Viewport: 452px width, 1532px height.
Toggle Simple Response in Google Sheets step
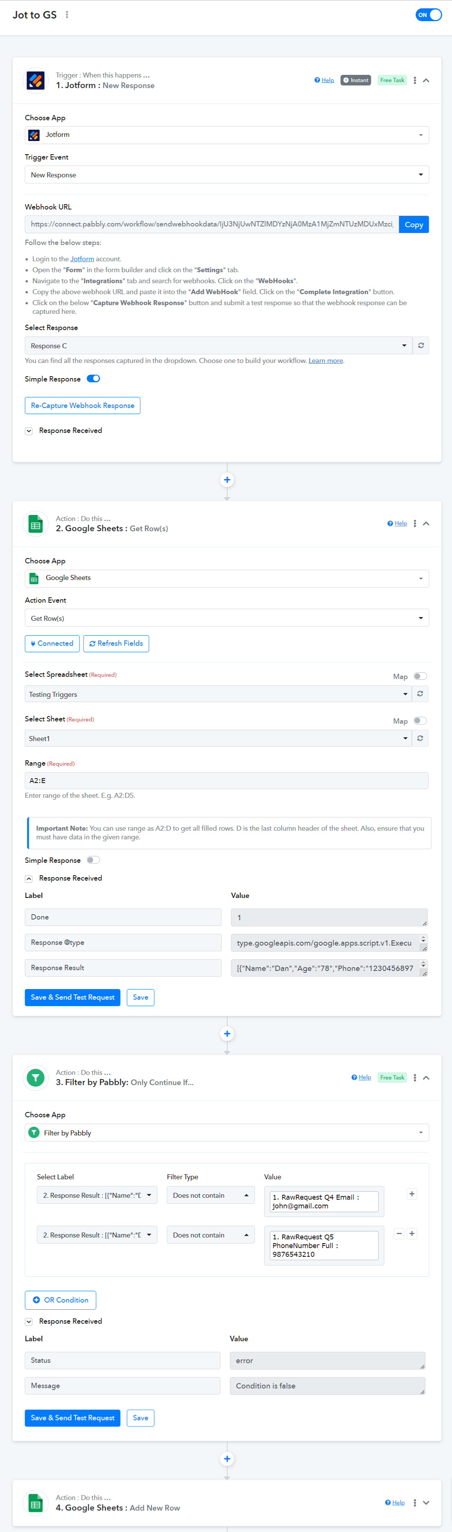point(93,860)
